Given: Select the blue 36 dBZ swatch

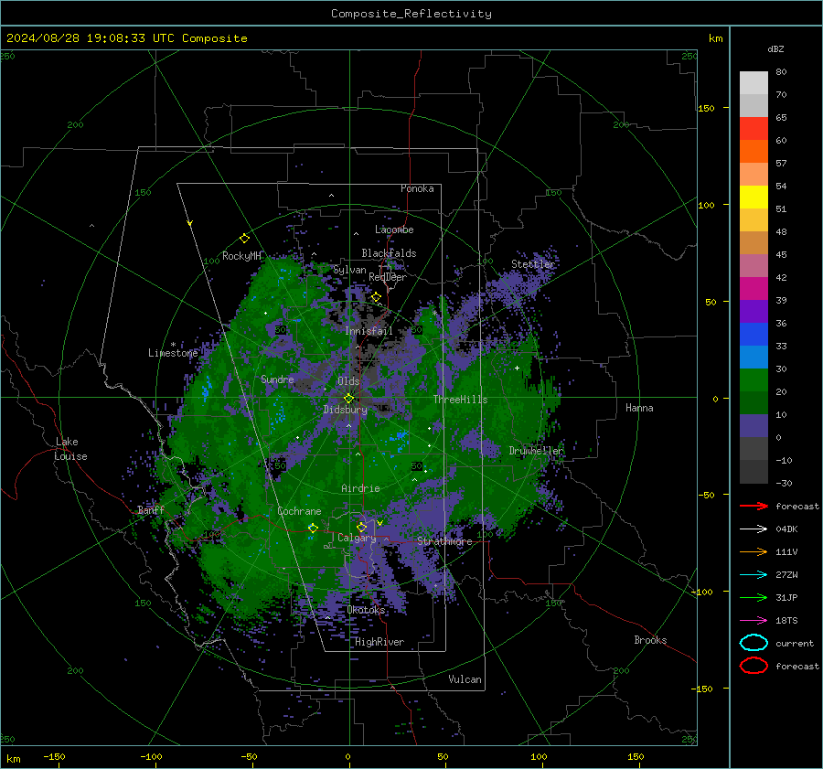Looking at the screenshot, I should 754,334.
